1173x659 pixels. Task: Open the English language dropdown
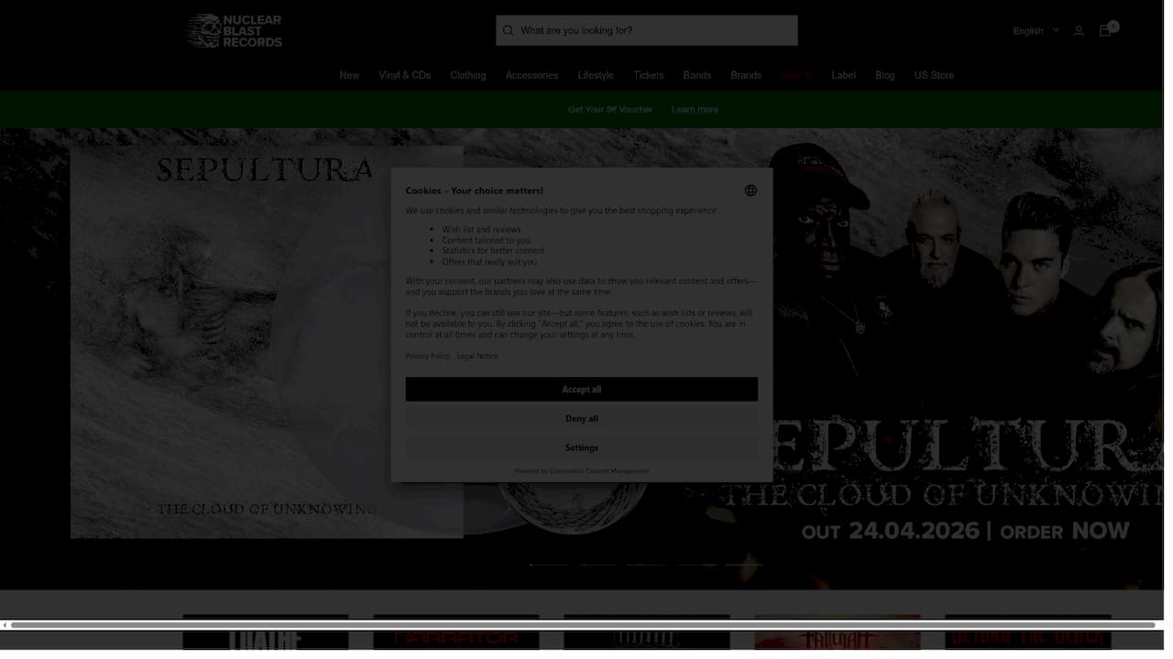coord(1036,31)
